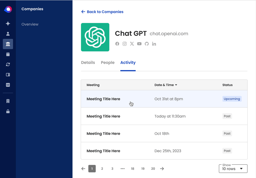Click Past badge for Oct 18th meeting
The image size is (256, 178).
[227, 133]
